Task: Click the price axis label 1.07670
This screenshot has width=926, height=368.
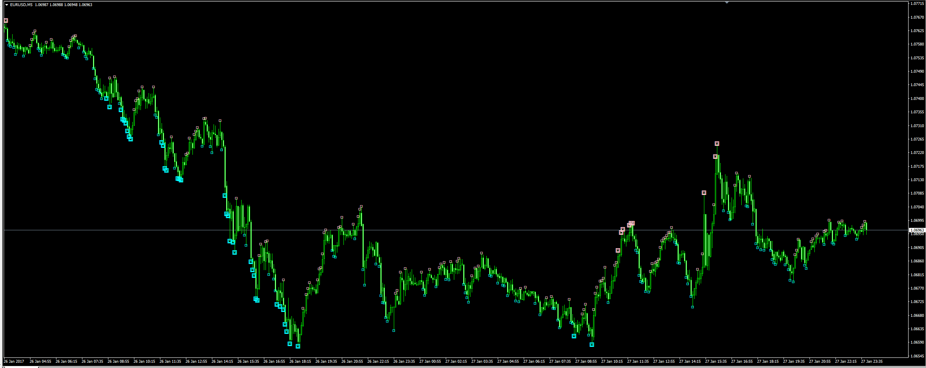Action: click(917, 17)
